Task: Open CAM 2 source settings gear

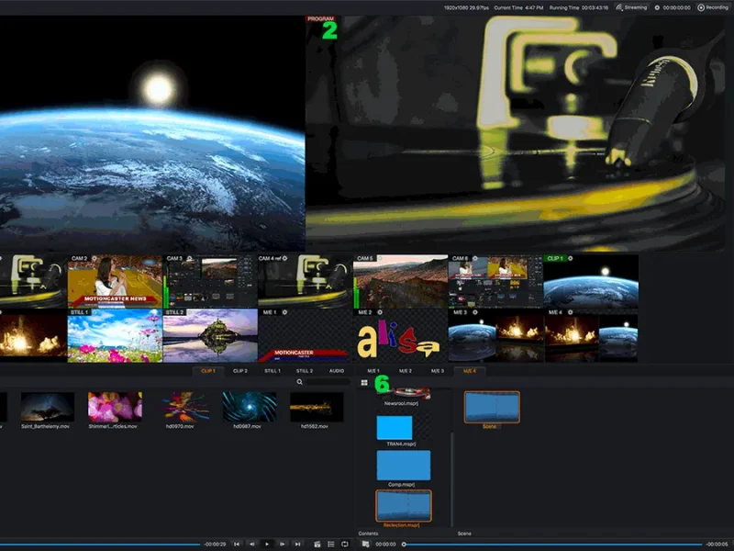Action: [x=95, y=259]
